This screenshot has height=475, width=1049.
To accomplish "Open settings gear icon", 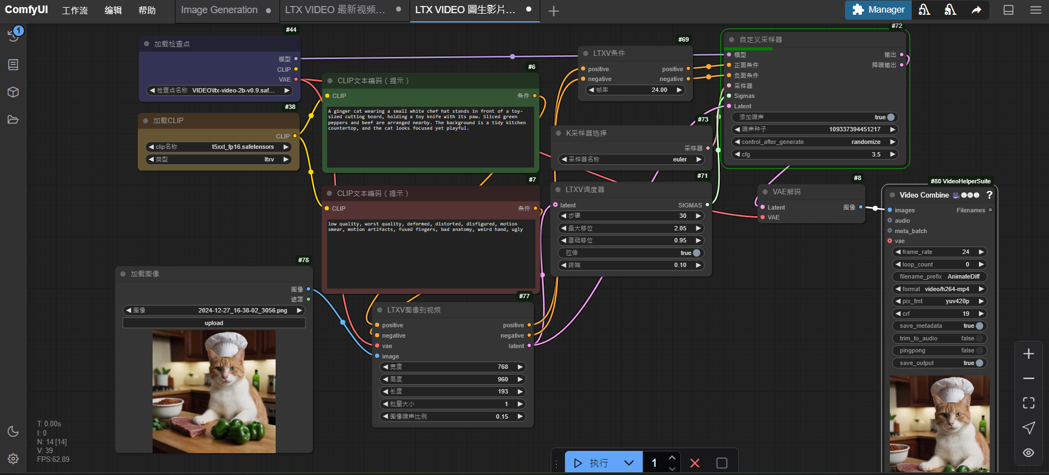I will 13,459.
